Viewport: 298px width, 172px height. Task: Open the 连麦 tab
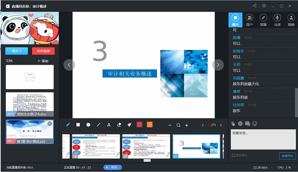tap(278, 20)
